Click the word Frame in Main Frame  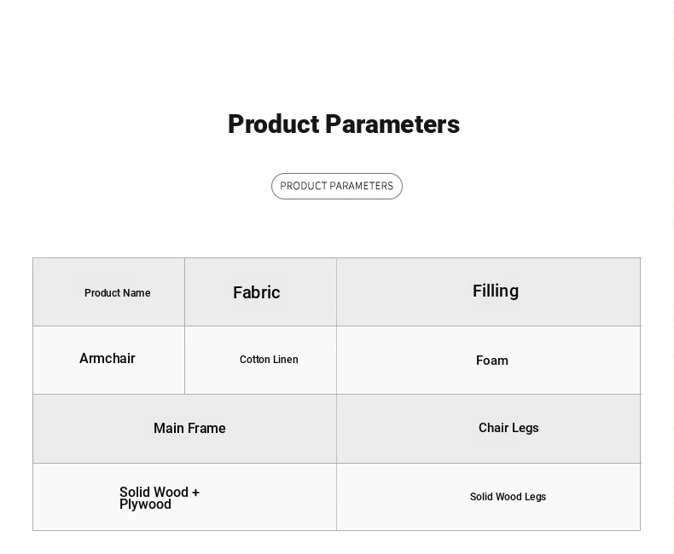(207, 429)
